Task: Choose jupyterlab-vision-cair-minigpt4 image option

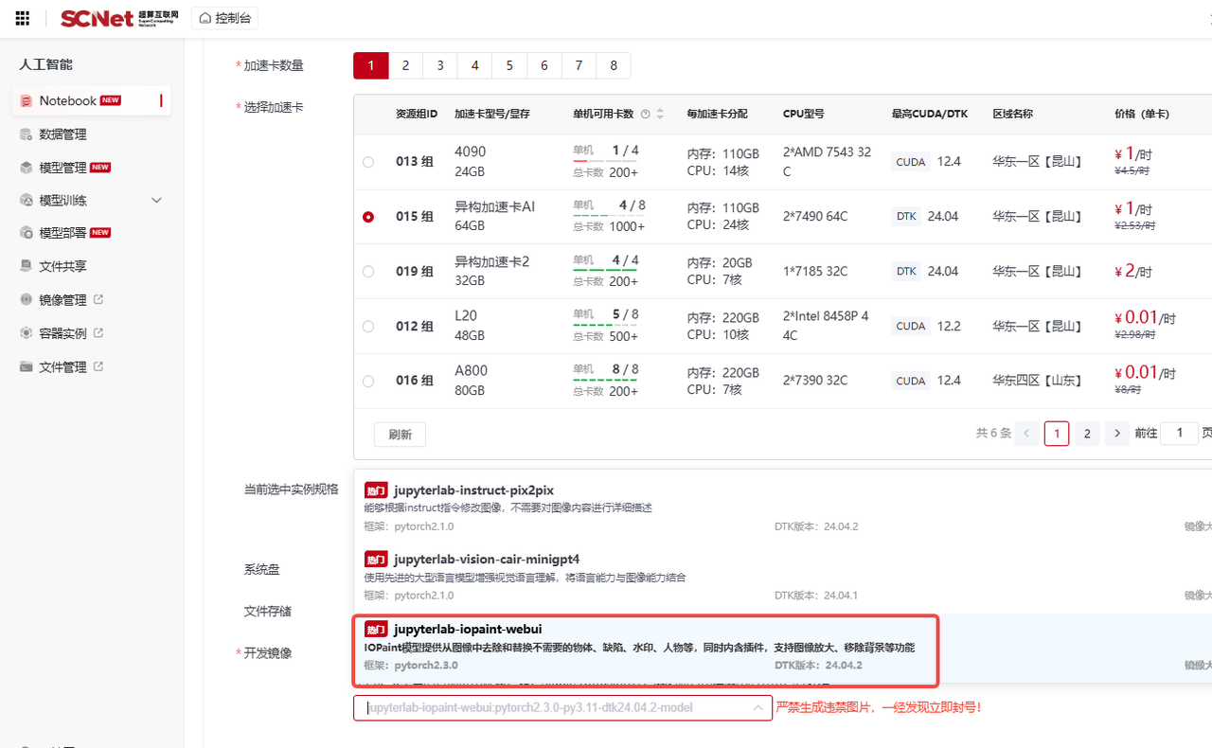Action: pyautogui.click(x=487, y=559)
